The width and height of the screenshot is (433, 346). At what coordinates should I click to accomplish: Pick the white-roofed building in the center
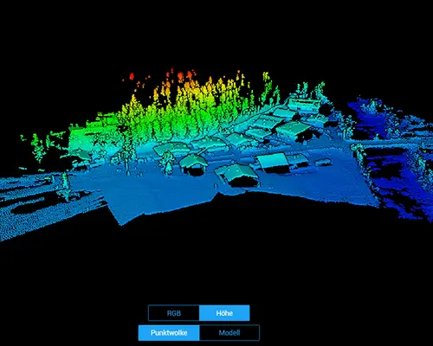[272, 162]
